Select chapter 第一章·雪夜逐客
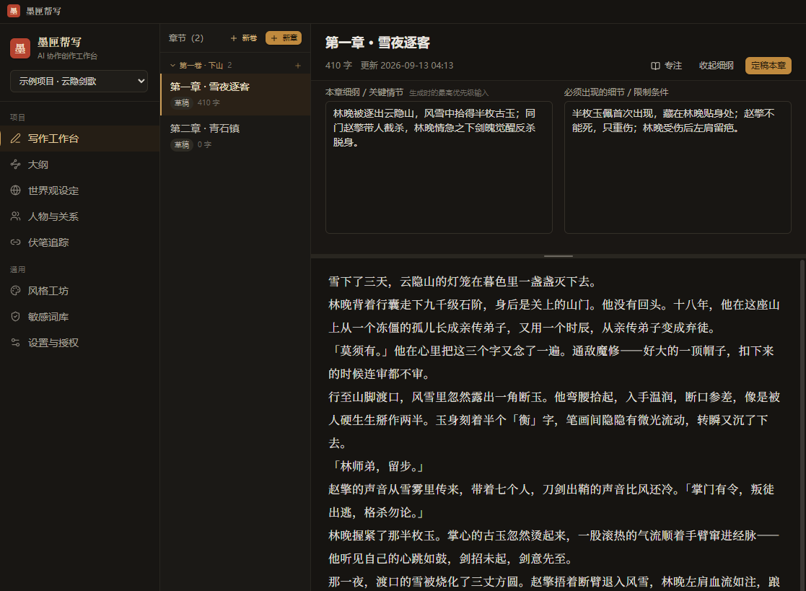The width and height of the screenshot is (806, 591). click(x=235, y=95)
